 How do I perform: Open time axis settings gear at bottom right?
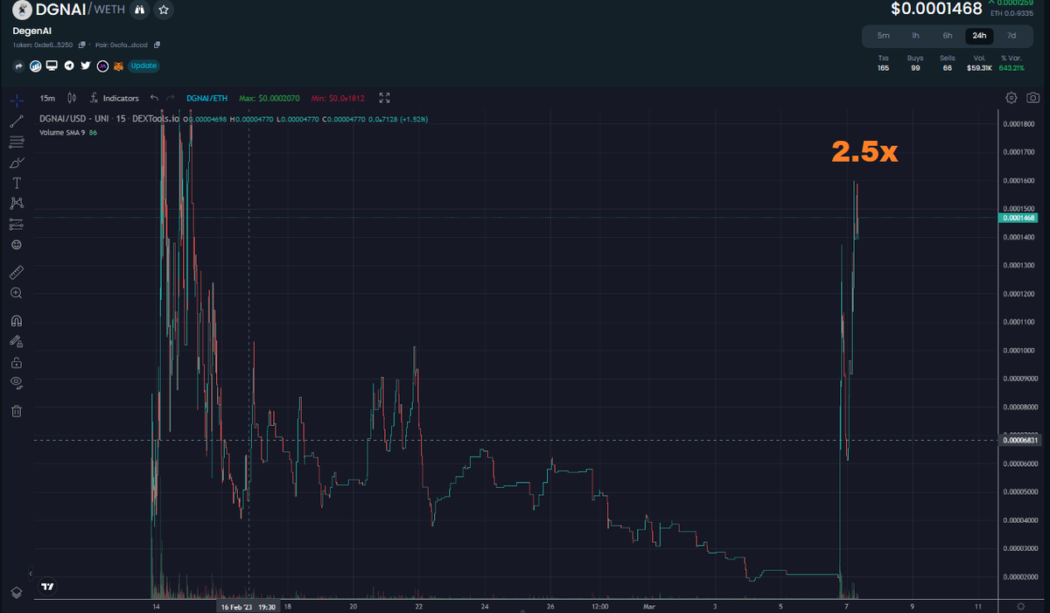pyautogui.click(x=1021, y=606)
